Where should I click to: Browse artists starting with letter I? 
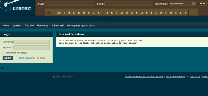coord(103,13)
